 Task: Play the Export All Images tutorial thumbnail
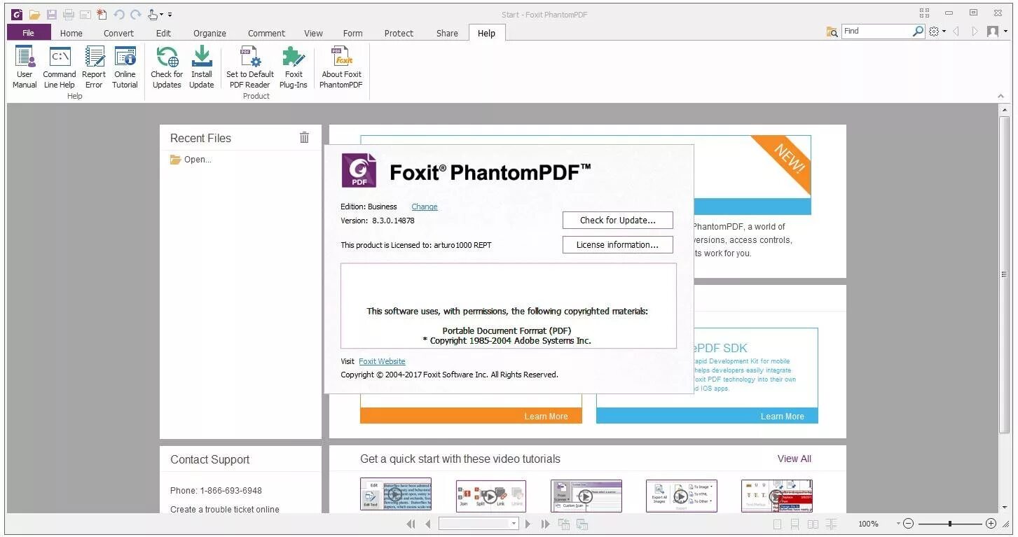click(681, 496)
